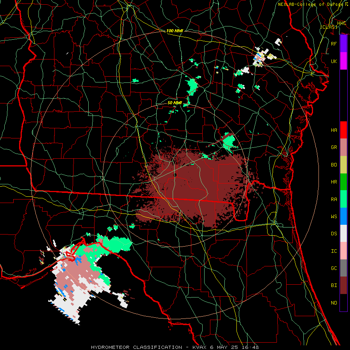Click the HR legend label

[334, 182]
